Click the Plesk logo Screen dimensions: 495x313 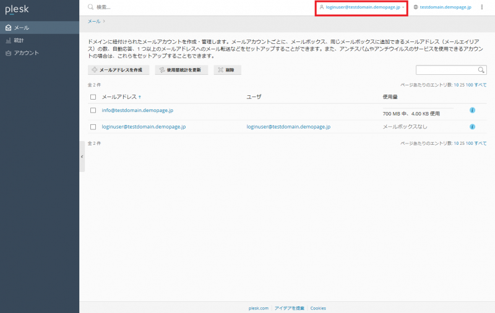(x=17, y=9)
